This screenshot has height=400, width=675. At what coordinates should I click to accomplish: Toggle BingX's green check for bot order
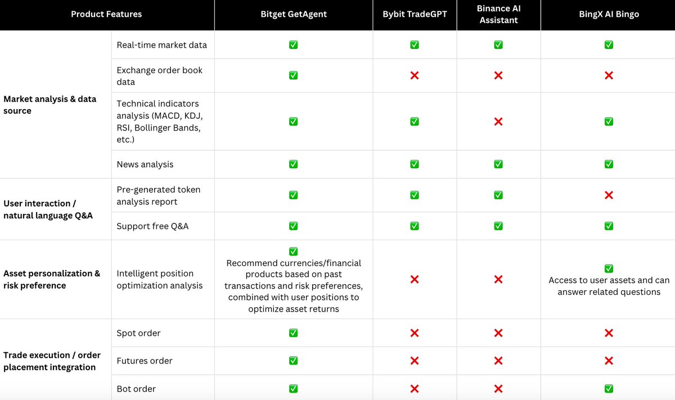tap(608, 389)
